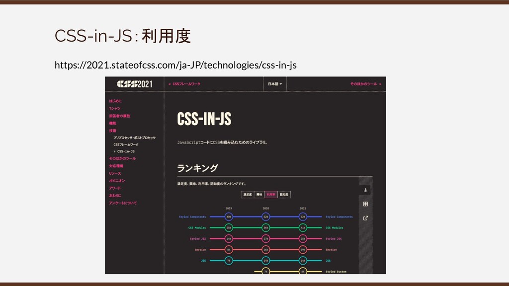The image size is (509, 286).
Task: Open CSSフレームワーク sub-item in the sidebar
Action: [126, 144]
